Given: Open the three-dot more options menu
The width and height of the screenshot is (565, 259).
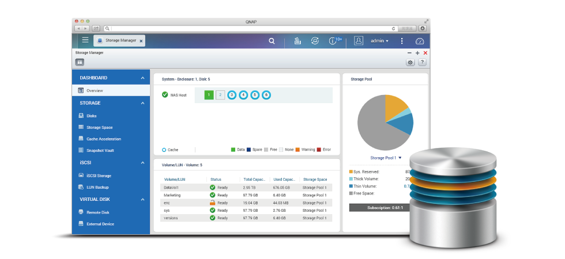Looking at the screenshot, I should (x=402, y=41).
